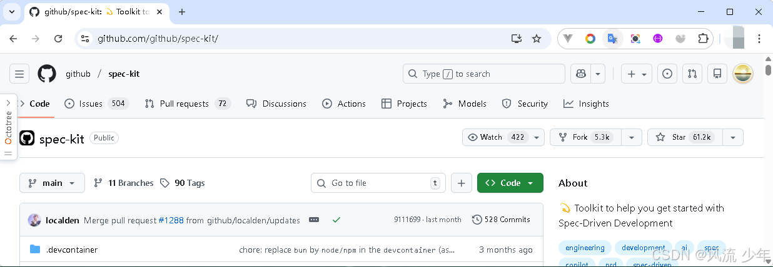Click the address bar URL github.com/github/spec-kit/
This screenshot has height=267, width=773.
[x=158, y=39]
